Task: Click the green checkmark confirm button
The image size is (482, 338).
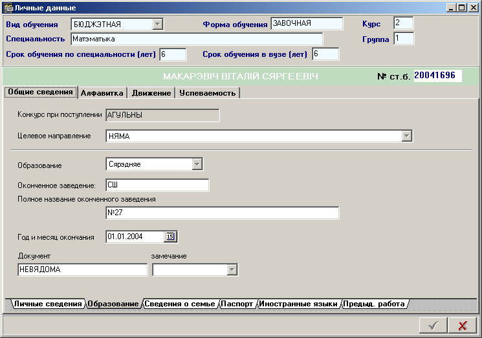Action: click(x=432, y=326)
